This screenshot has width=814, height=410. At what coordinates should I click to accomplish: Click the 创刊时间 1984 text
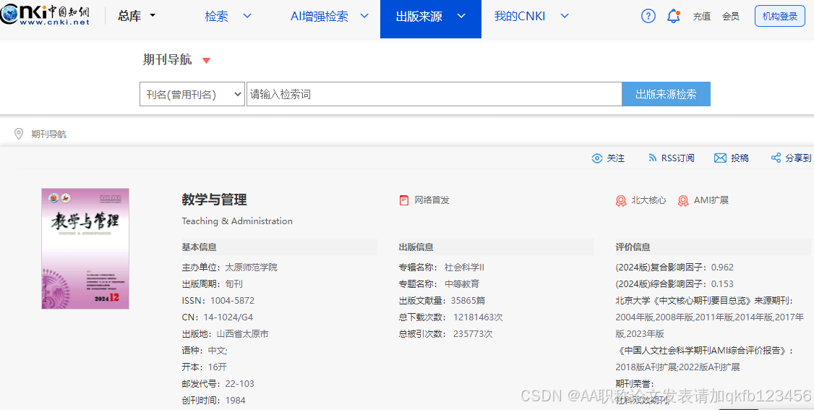tap(214, 400)
